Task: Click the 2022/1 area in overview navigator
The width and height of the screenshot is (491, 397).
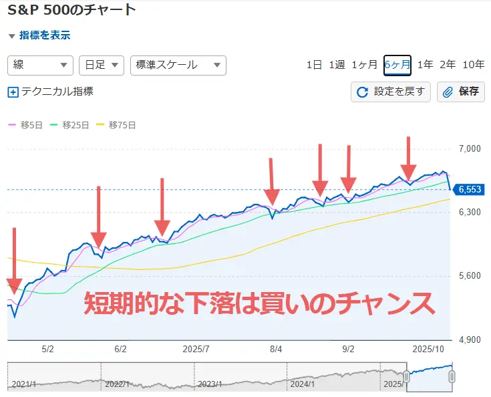Action: (117, 384)
